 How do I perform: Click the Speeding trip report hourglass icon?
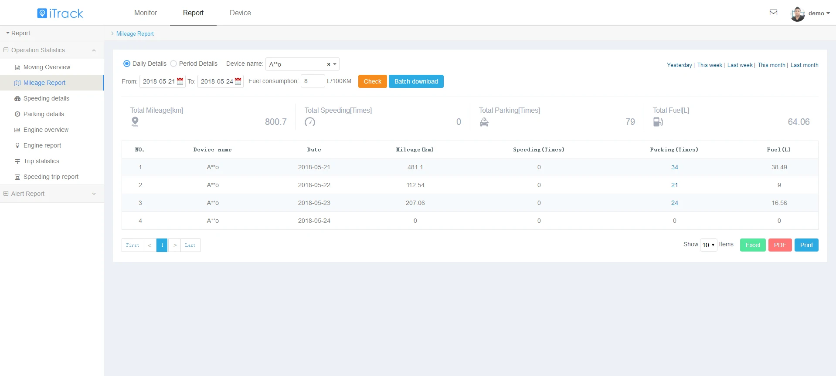pyautogui.click(x=17, y=177)
